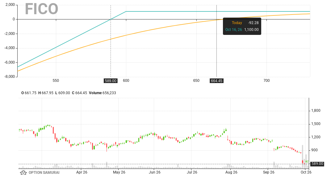Click the Jul 26 date axis label

pos(192,172)
